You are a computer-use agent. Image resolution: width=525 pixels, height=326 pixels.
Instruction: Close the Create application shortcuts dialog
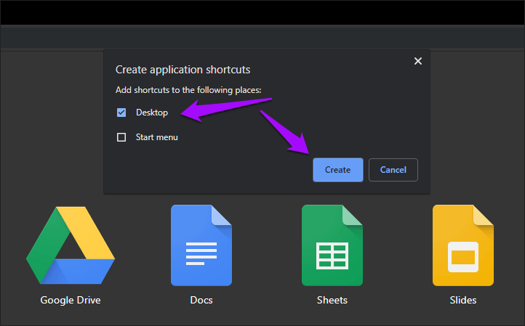click(418, 61)
